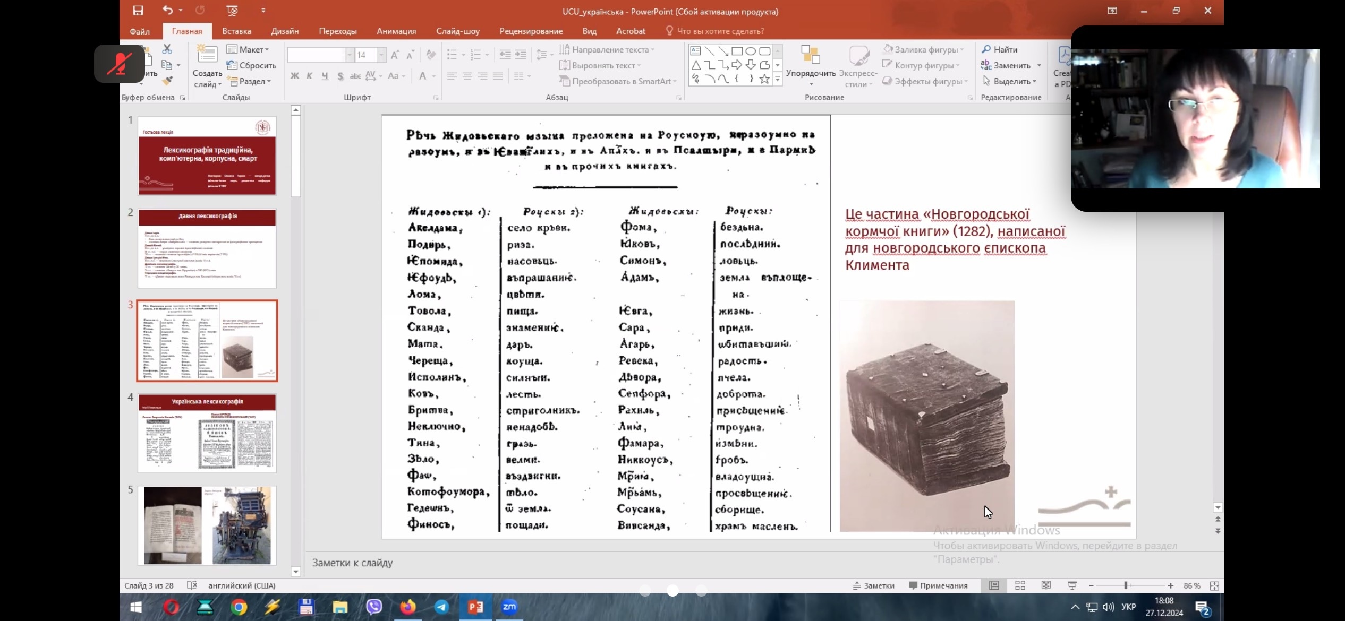Open the font name dropdown
This screenshot has width=1345, height=621.
click(x=350, y=55)
